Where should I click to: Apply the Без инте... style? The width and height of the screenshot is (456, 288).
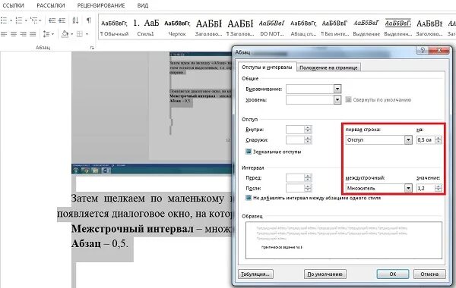click(334, 28)
